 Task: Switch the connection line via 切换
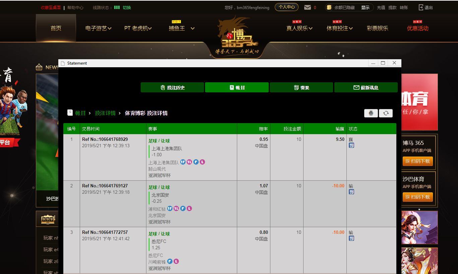(127, 7)
